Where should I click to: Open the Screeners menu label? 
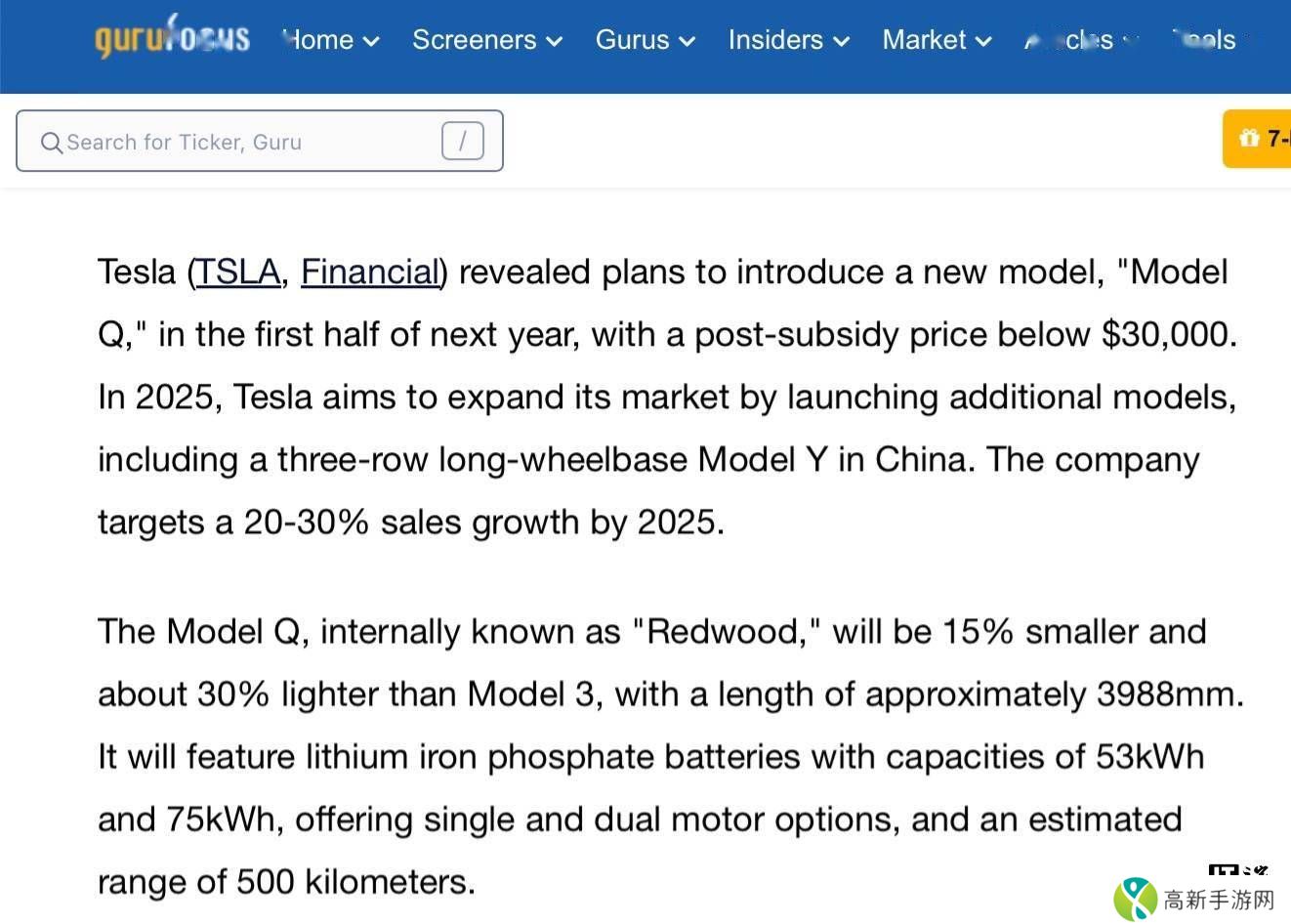click(x=474, y=40)
